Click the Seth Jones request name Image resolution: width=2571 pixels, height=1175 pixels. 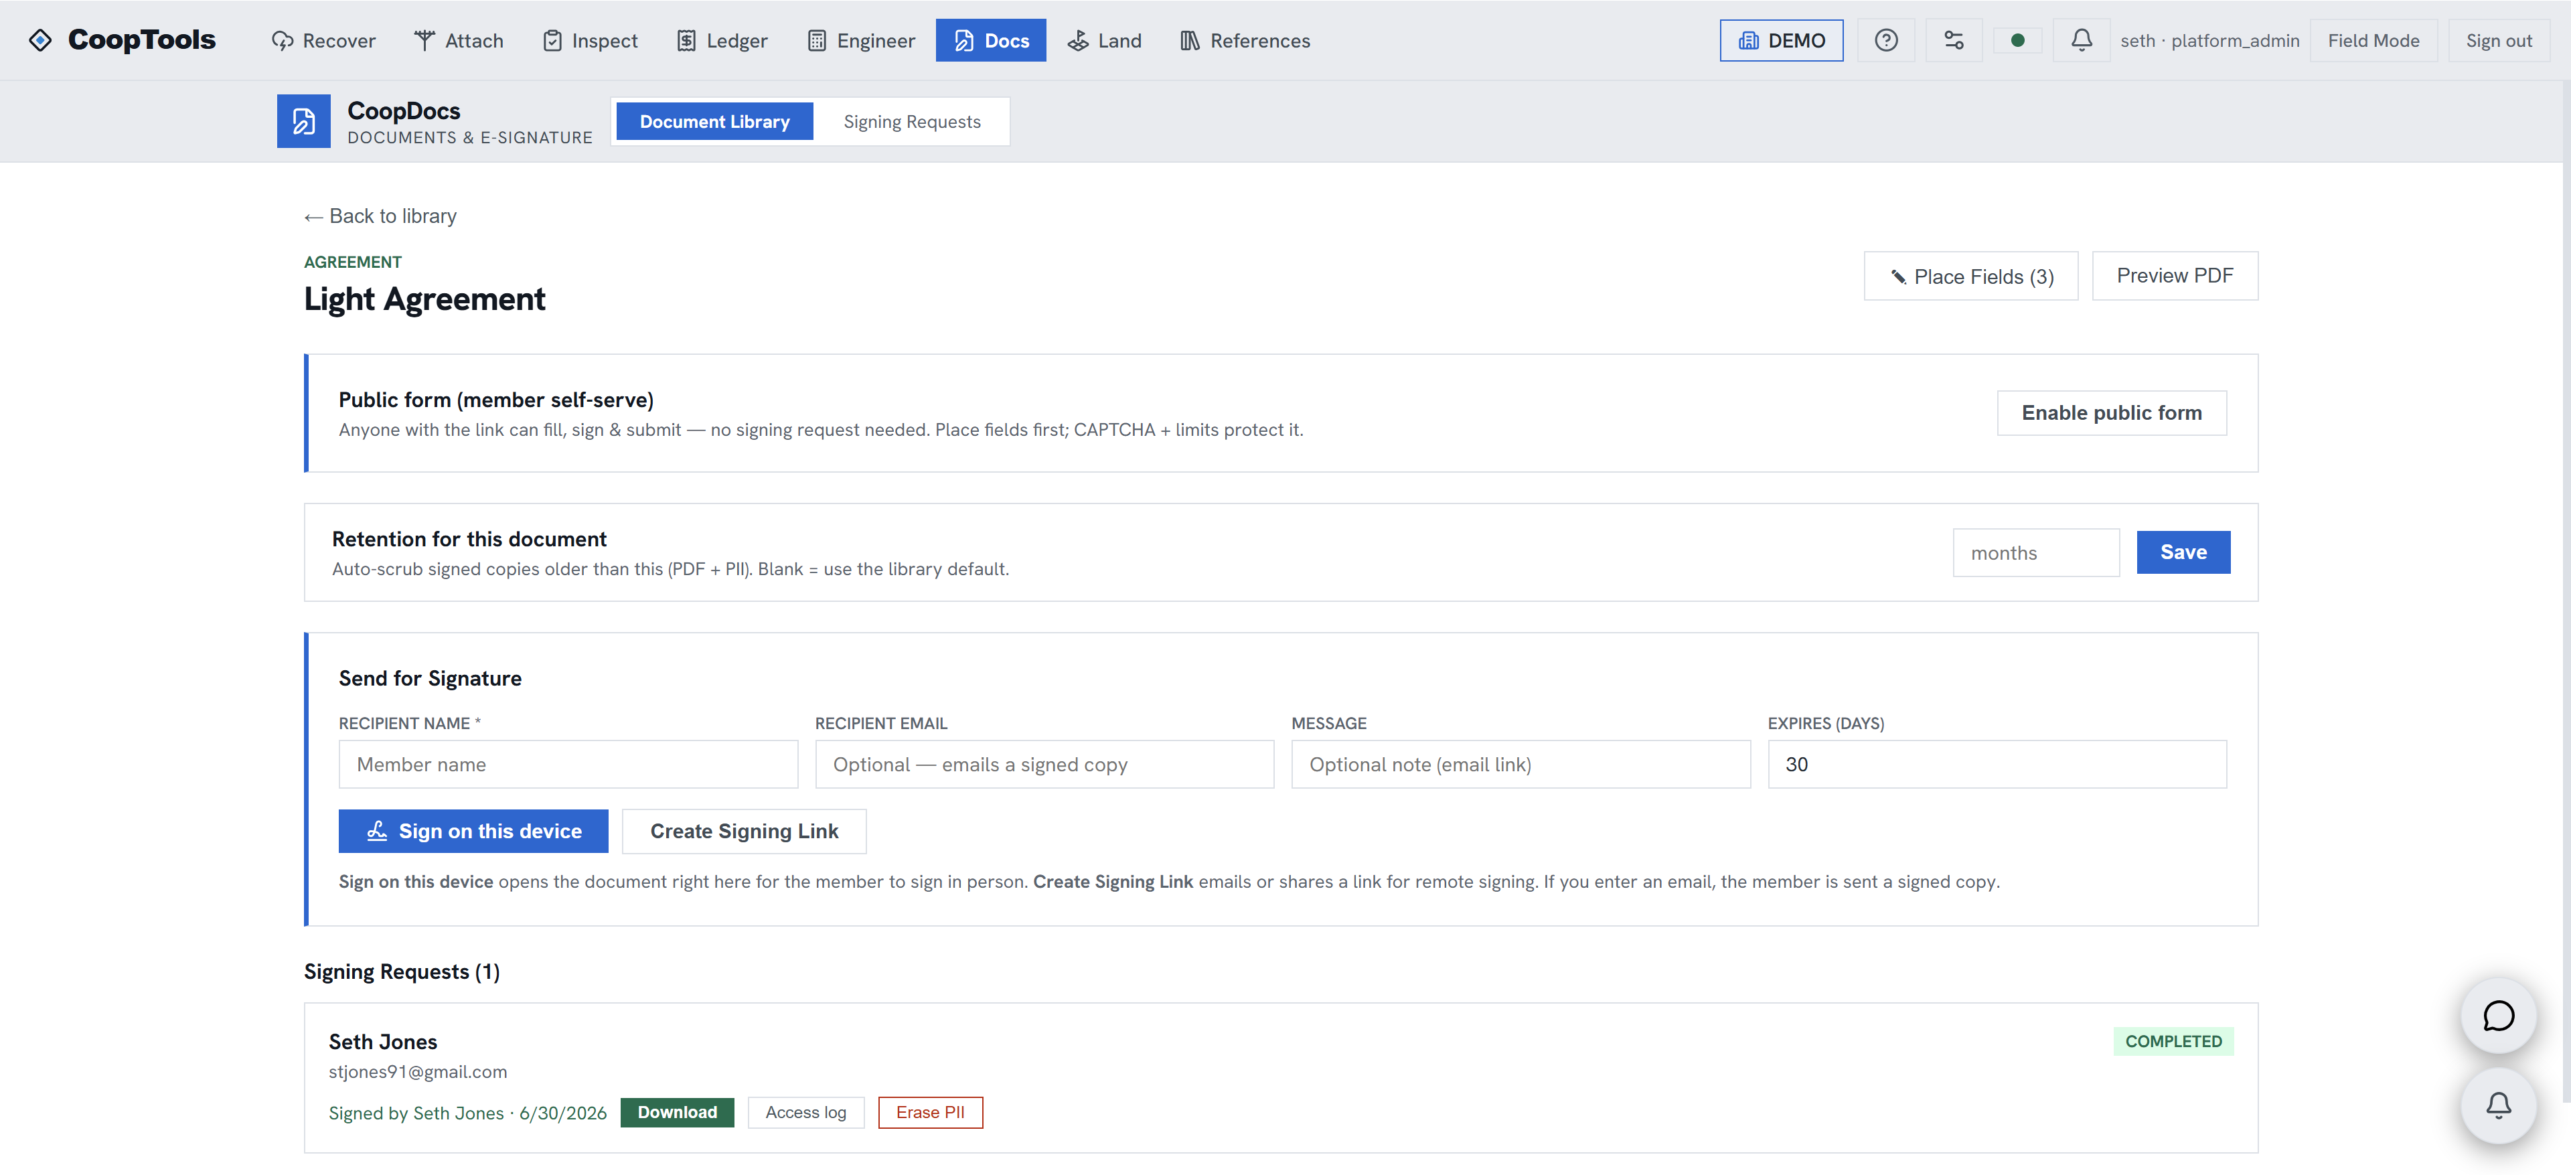point(383,1041)
